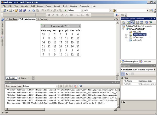Click the Output window horizontal scrollbar thumb
Screen dimensions: 157x115
coord(26,109)
